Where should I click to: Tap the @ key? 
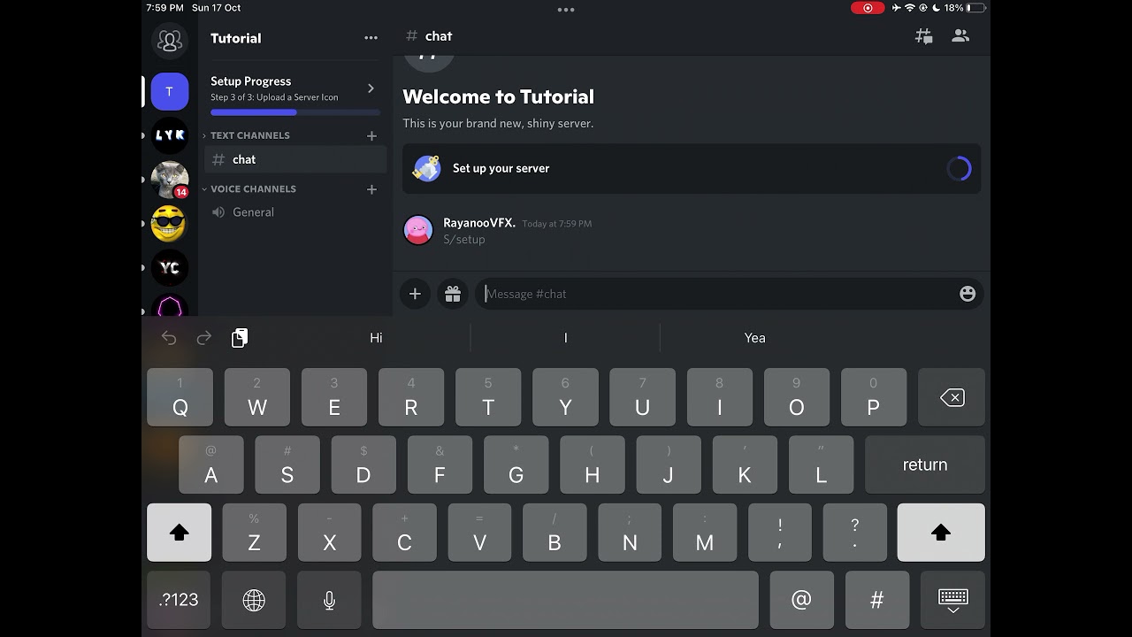tap(801, 600)
